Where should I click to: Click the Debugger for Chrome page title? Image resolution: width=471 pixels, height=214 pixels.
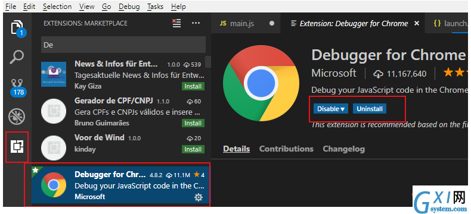click(388, 55)
